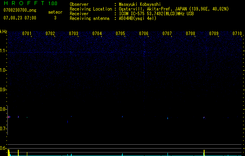Click the meteor echo just after 0708
245x156 pixels.
click(x=204, y=117)
